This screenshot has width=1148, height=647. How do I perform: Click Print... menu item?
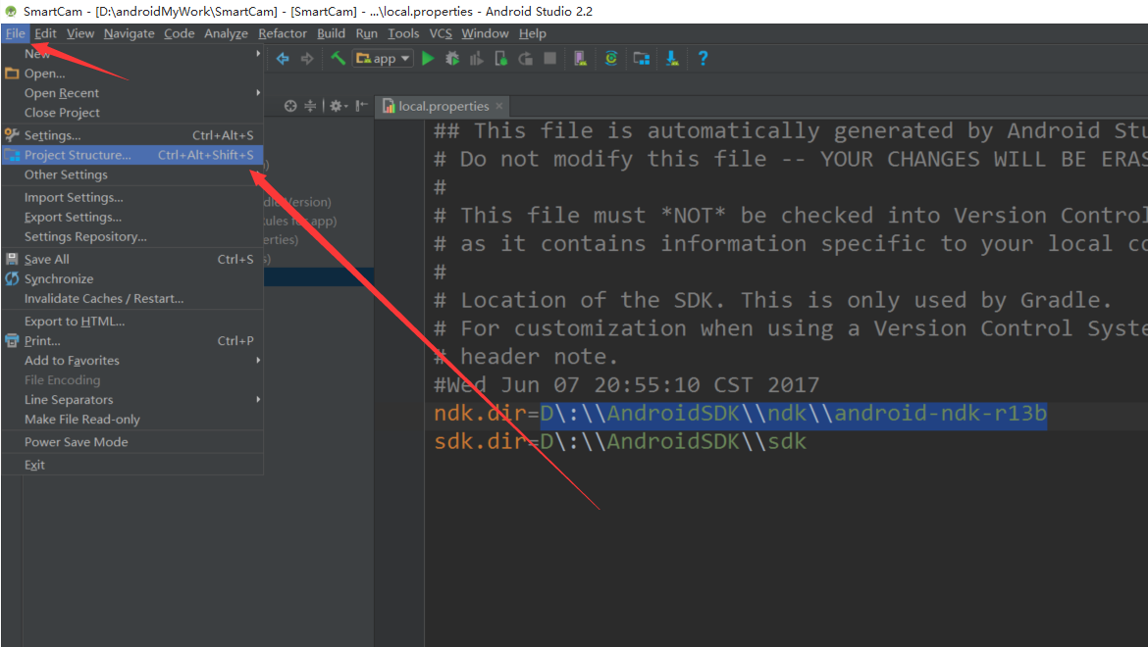132,341
